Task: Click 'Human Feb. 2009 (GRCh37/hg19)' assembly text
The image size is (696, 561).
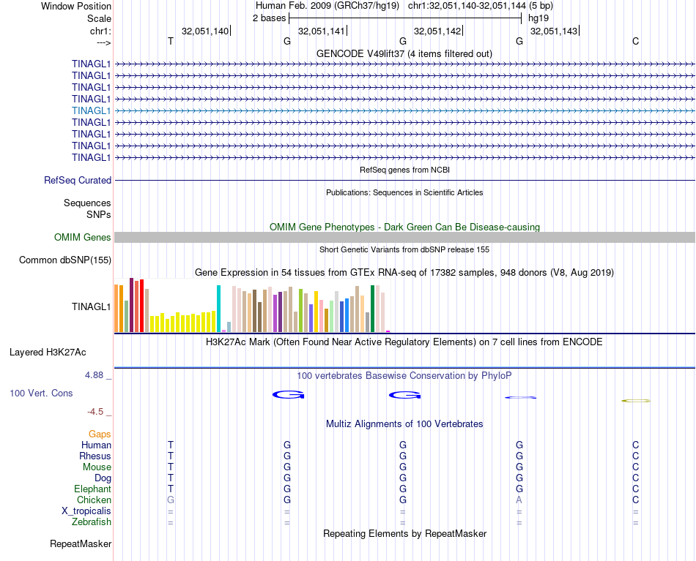Action: 327,6
